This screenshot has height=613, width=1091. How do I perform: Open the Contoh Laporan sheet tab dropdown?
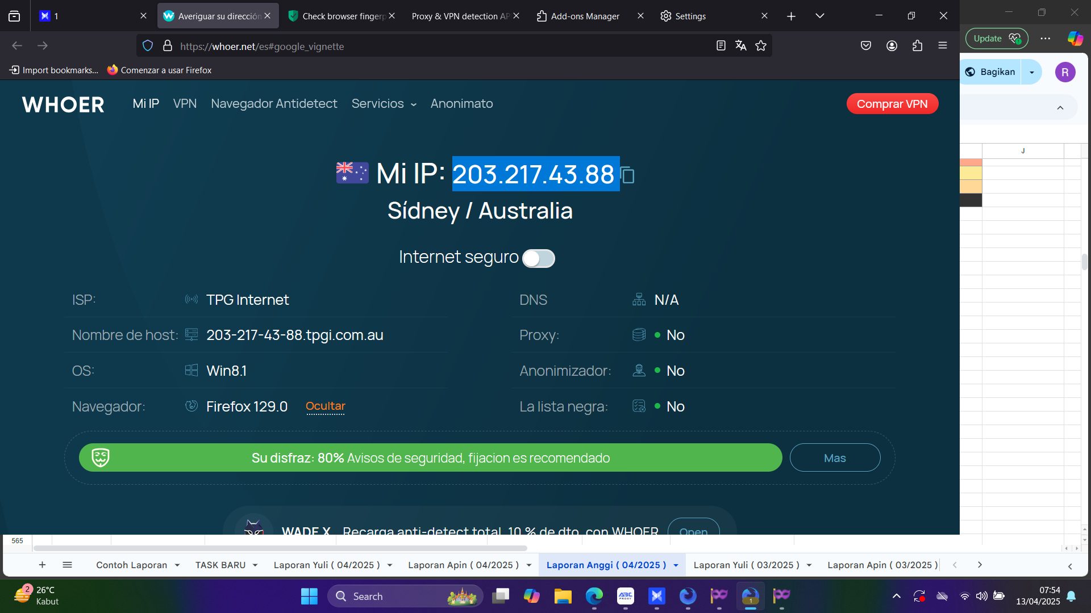click(x=177, y=565)
